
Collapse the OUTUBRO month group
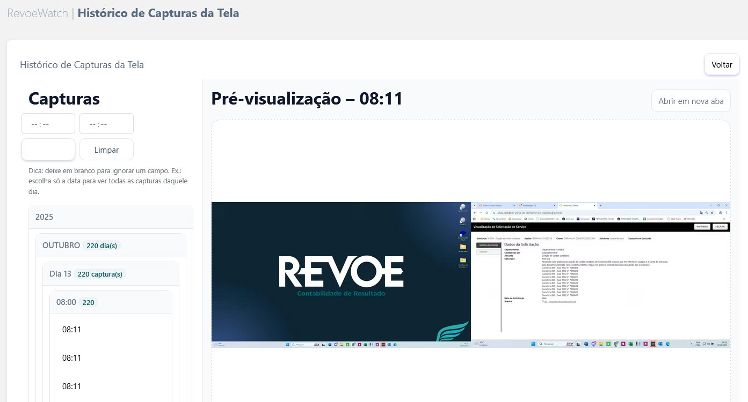point(111,245)
